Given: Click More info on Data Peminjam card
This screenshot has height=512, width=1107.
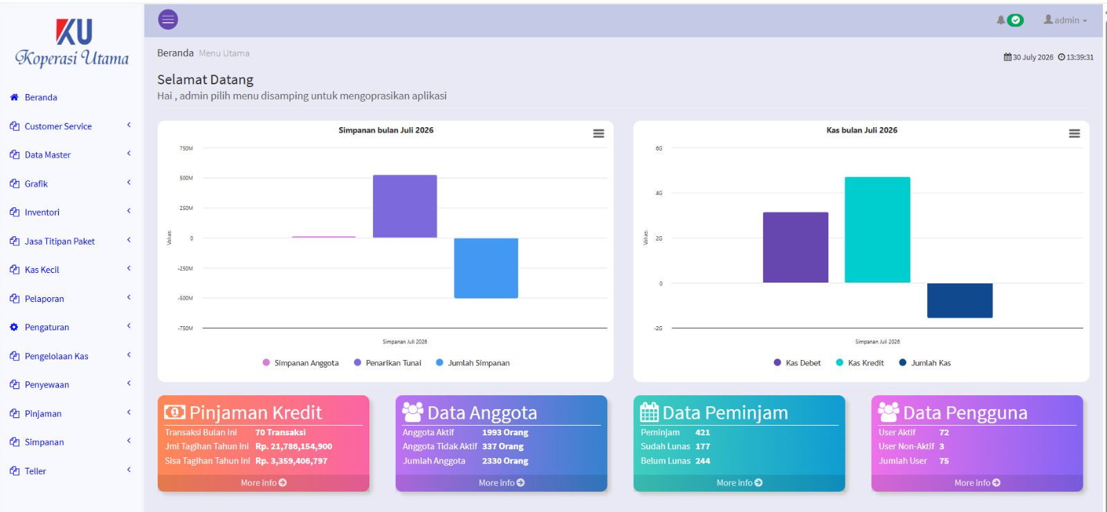Looking at the screenshot, I should [x=740, y=483].
